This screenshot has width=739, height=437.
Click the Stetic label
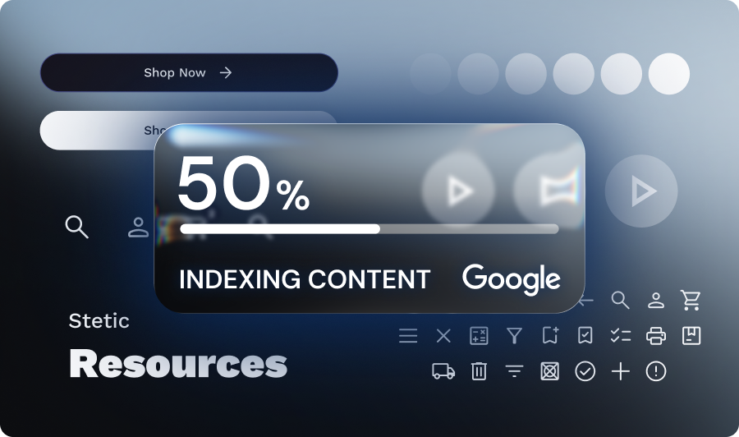point(99,321)
